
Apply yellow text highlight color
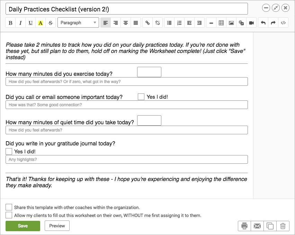41,23
